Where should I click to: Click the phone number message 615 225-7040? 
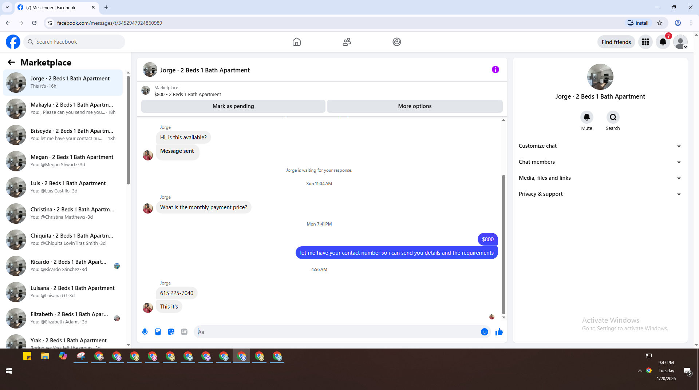click(x=177, y=293)
